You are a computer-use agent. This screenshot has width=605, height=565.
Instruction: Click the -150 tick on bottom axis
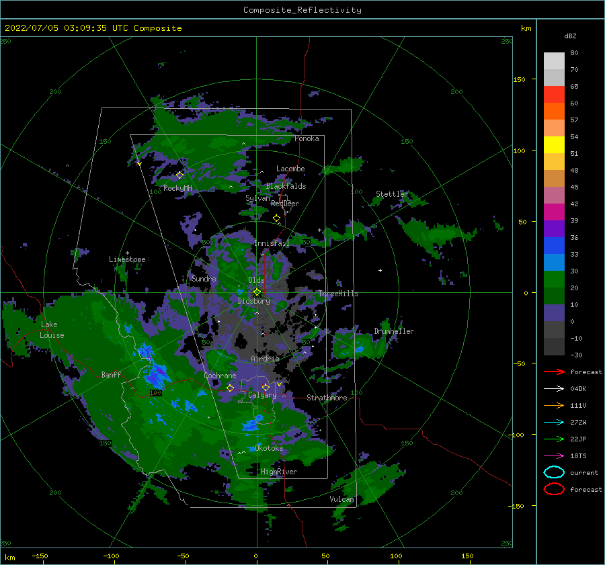[x=40, y=556]
